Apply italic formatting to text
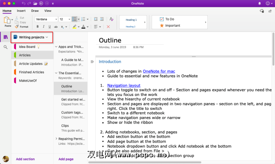 [43, 27]
